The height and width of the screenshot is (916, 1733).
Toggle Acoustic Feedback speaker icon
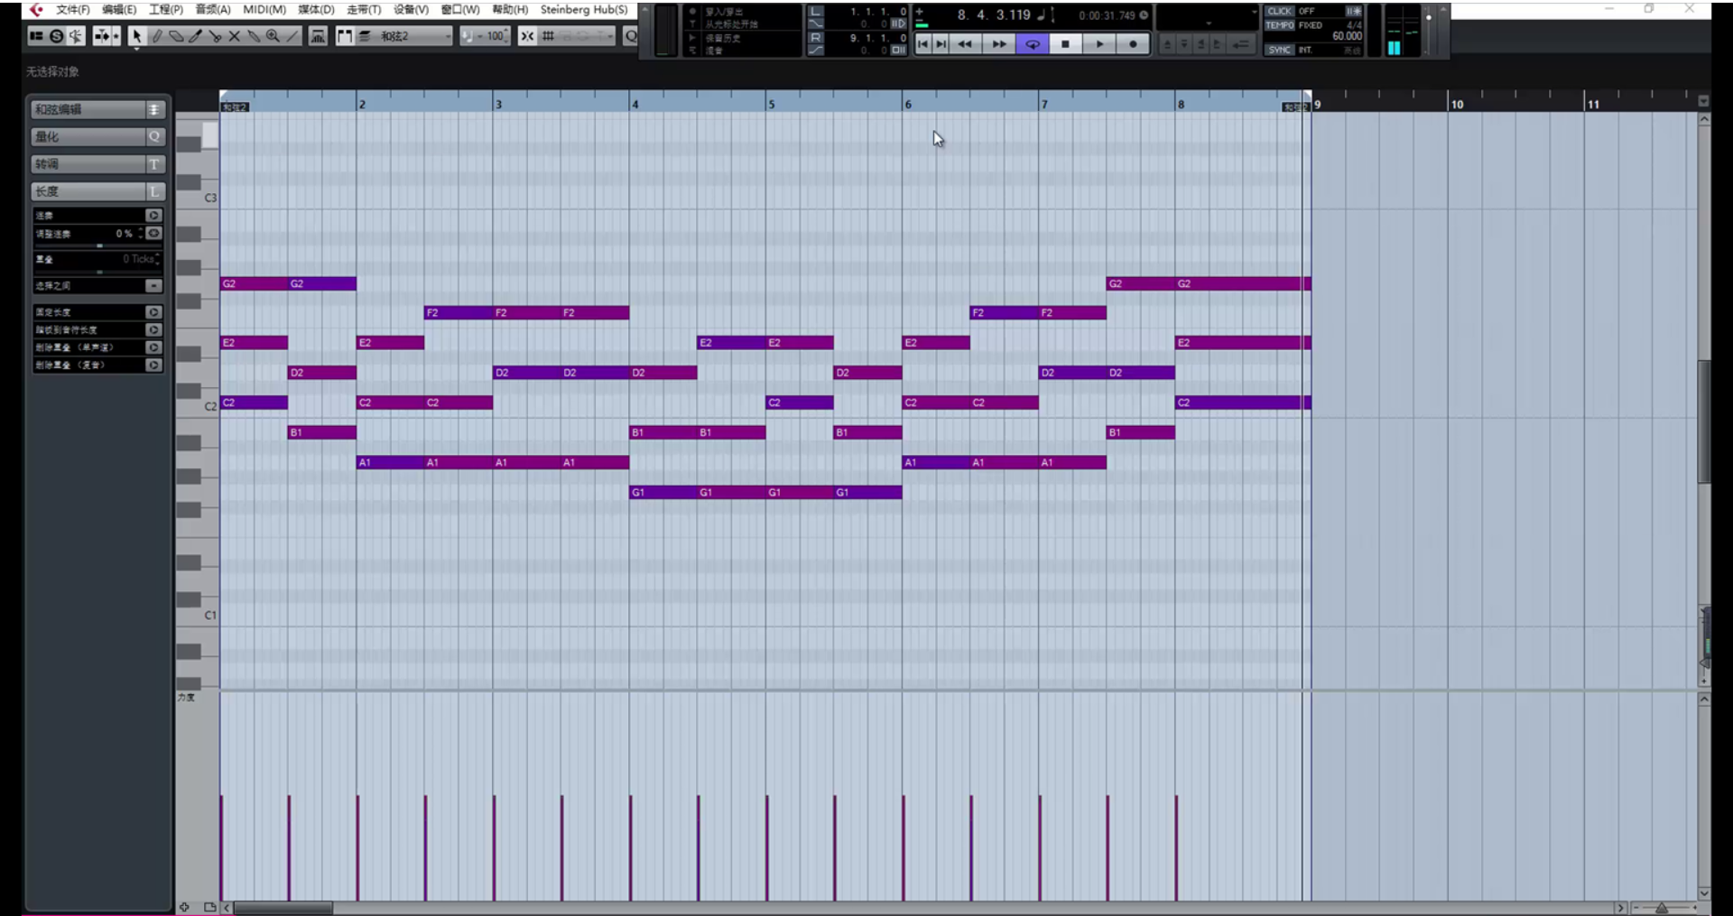(x=75, y=36)
